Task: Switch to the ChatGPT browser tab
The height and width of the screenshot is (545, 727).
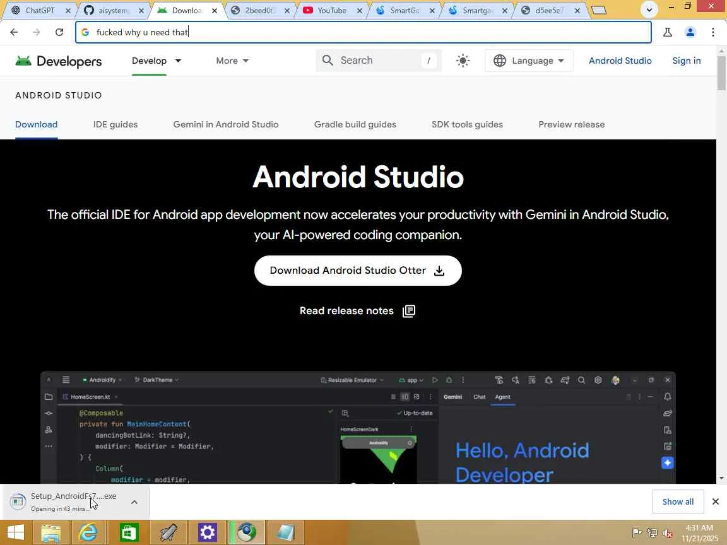Action: coord(39,10)
